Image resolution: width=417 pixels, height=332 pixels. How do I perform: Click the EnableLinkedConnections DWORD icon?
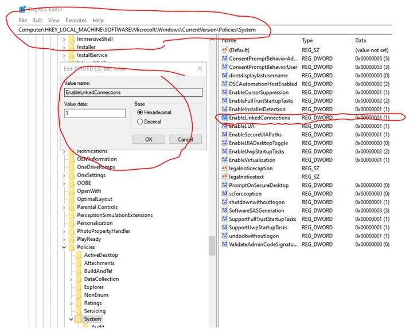point(224,118)
